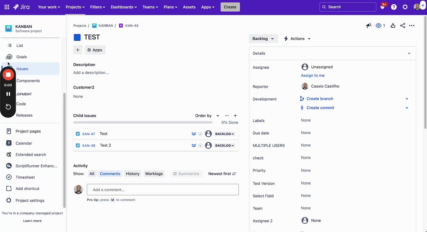The height and width of the screenshot is (232, 427).
Task: Click the priority icon on KAN-48 row
Action: pyautogui.click(x=194, y=145)
